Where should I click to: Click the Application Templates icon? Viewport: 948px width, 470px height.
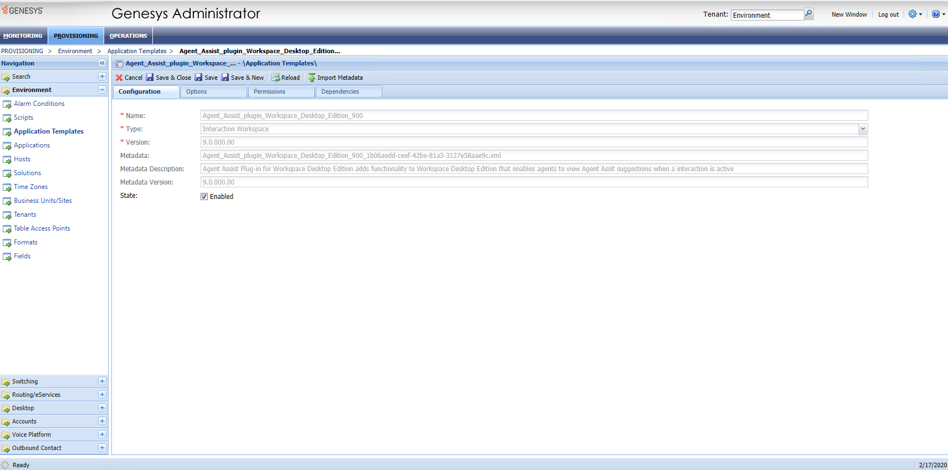pos(7,132)
